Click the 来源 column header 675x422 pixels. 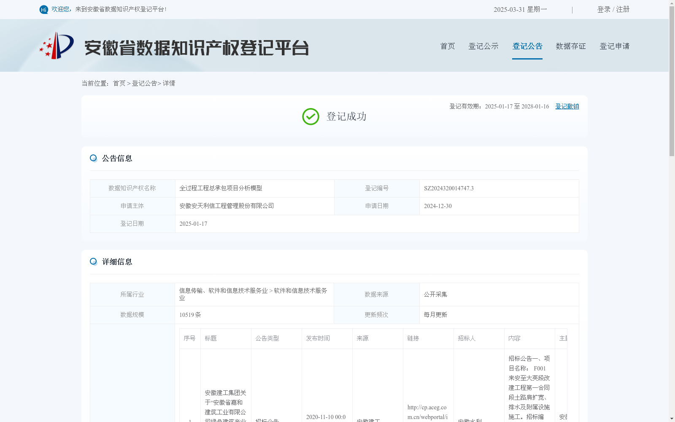click(378, 338)
